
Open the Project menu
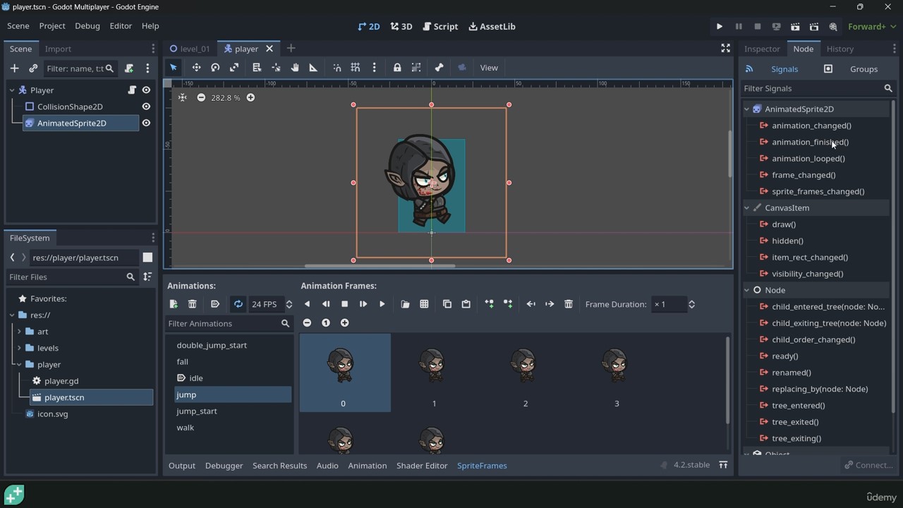click(x=52, y=26)
